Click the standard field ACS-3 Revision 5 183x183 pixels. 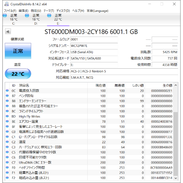point(124,71)
